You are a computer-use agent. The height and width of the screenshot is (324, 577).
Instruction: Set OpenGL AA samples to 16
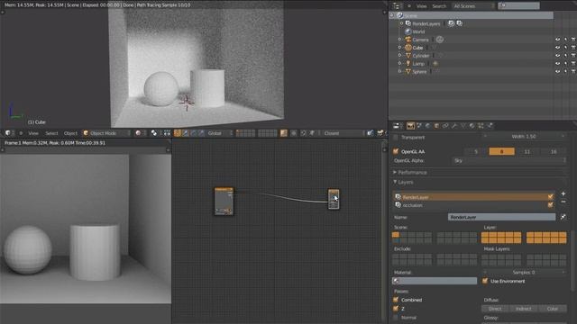pos(554,151)
